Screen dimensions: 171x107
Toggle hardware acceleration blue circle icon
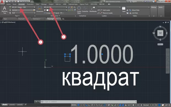pyautogui.click(x=159, y=105)
